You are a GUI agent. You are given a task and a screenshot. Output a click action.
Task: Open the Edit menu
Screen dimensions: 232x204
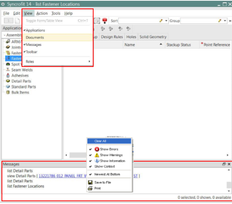tap(17, 13)
